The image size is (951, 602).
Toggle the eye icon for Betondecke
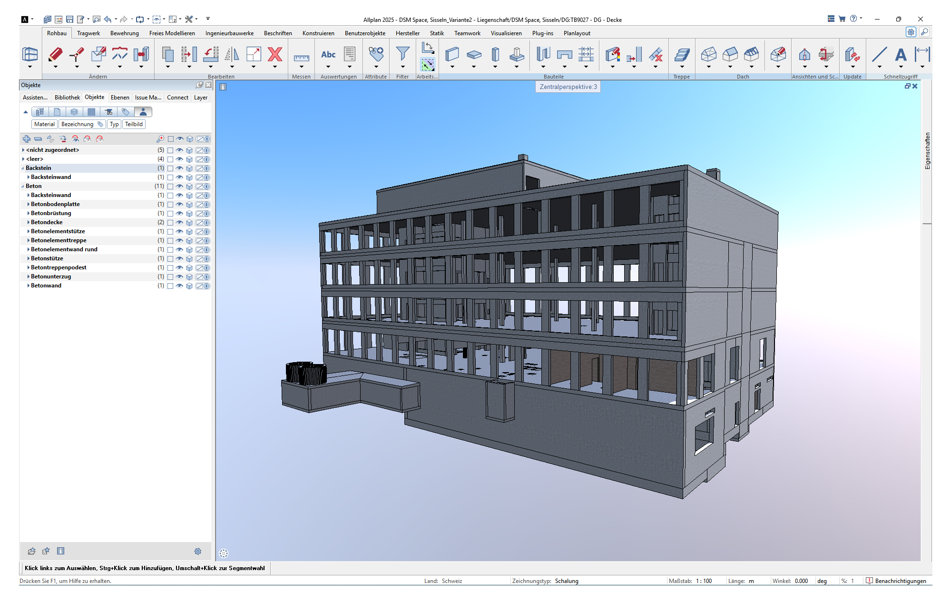(178, 222)
